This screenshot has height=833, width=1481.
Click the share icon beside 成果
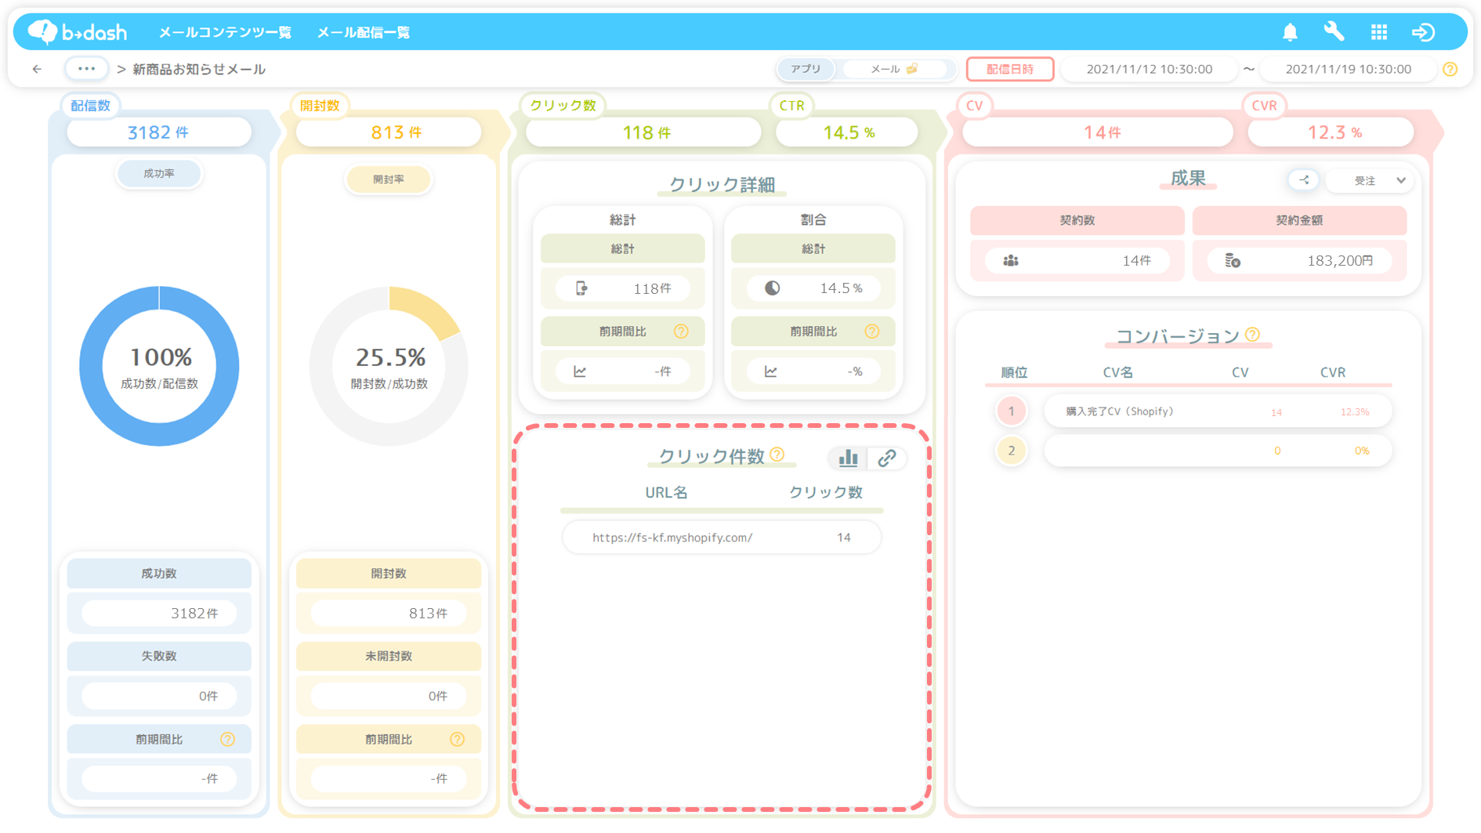[1304, 180]
